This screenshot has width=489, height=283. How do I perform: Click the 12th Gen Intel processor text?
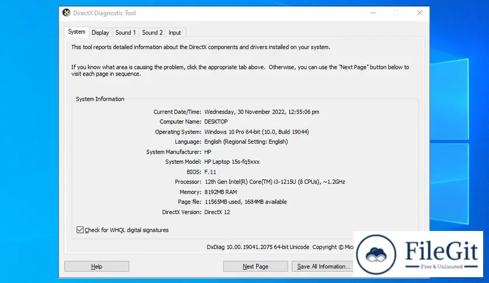275,182
